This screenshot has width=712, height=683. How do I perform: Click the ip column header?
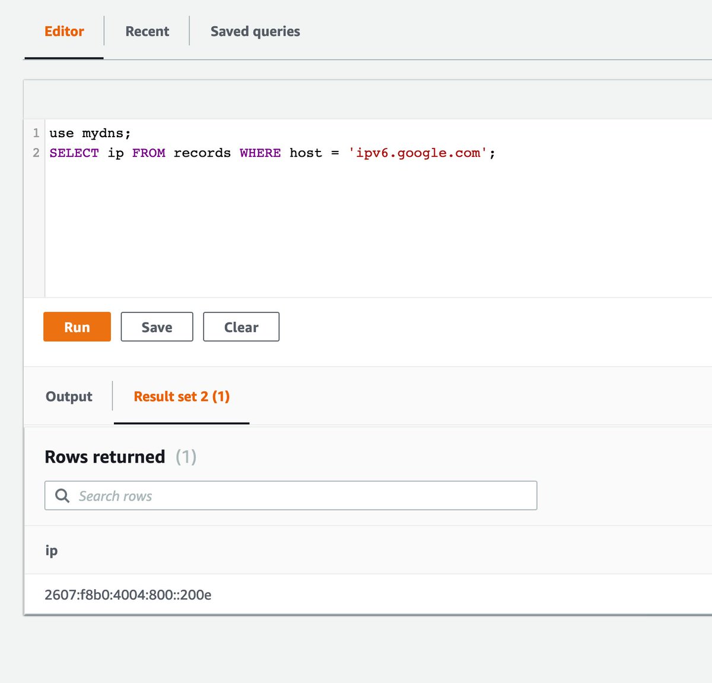point(52,551)
